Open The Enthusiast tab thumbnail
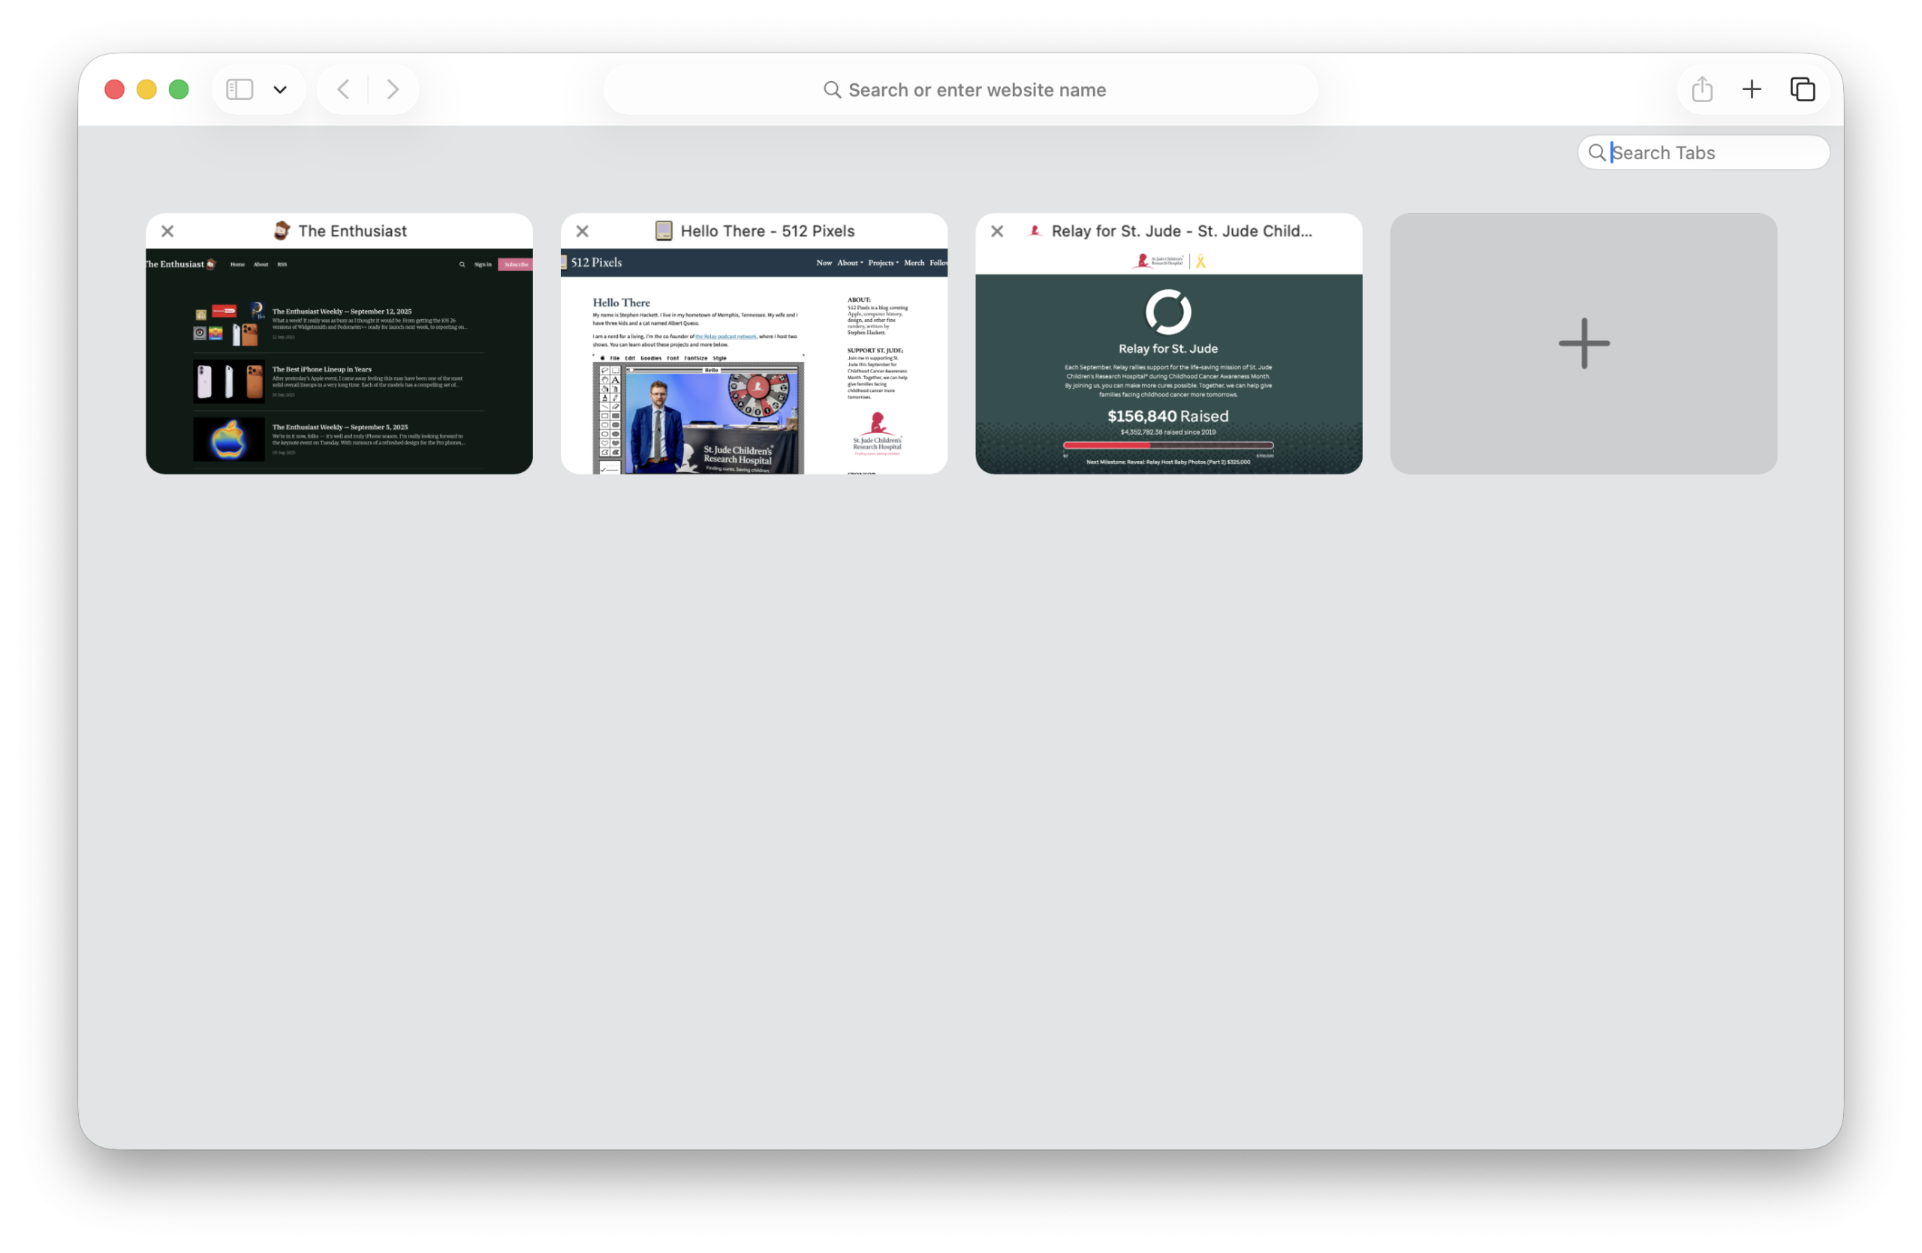The width and height of the screenshot is (1922, 1253). [339, 360]
